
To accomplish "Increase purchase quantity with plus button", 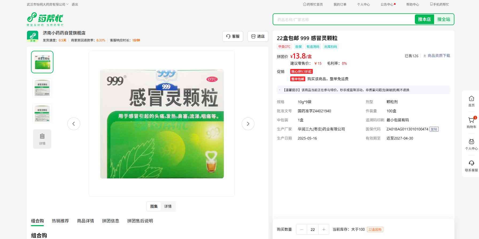I will click(x=324, y=229).
